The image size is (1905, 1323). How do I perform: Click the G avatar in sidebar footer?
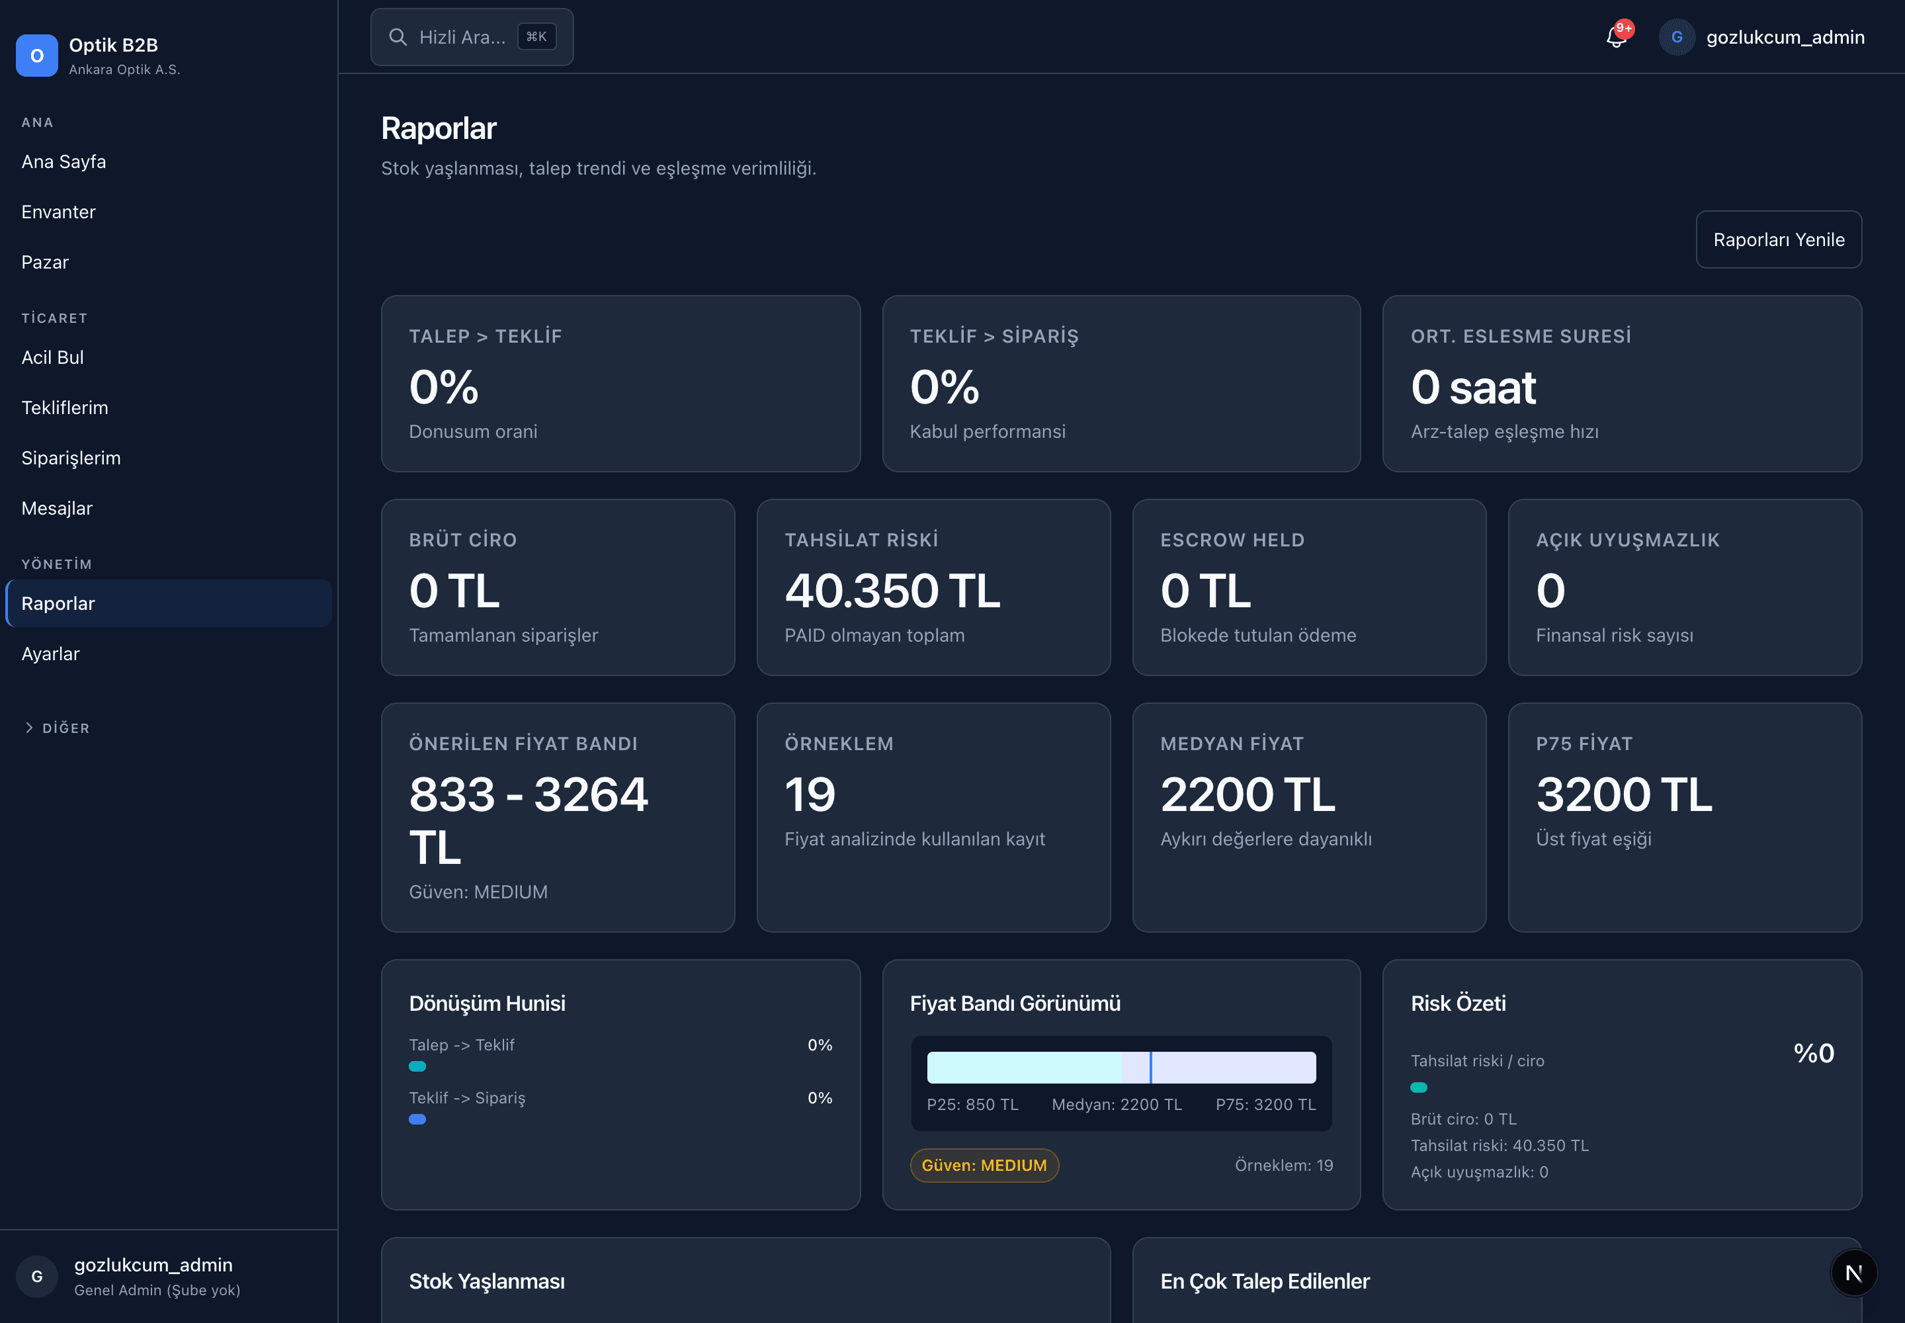pyautogui.click(x=36, y=1277)
